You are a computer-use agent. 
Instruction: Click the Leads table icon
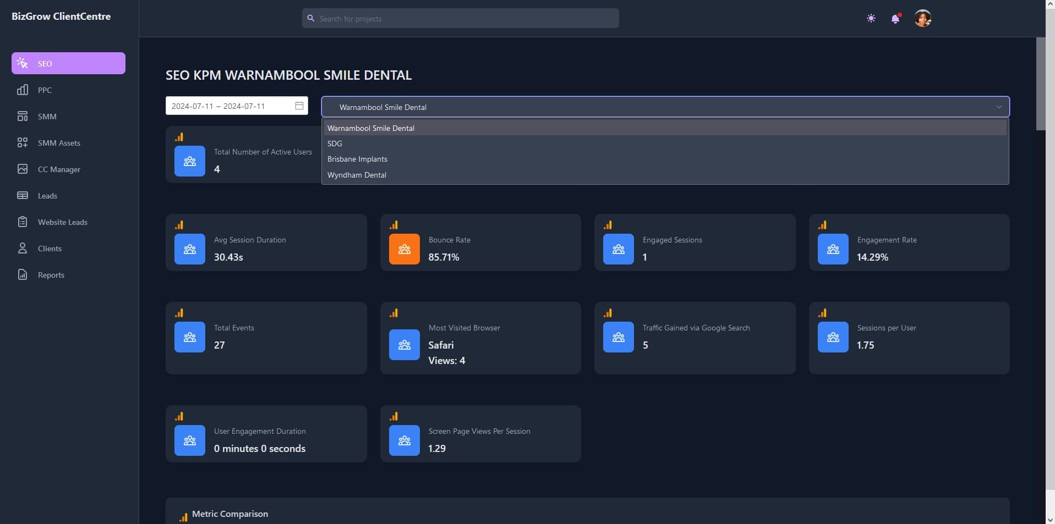[23, 195]
